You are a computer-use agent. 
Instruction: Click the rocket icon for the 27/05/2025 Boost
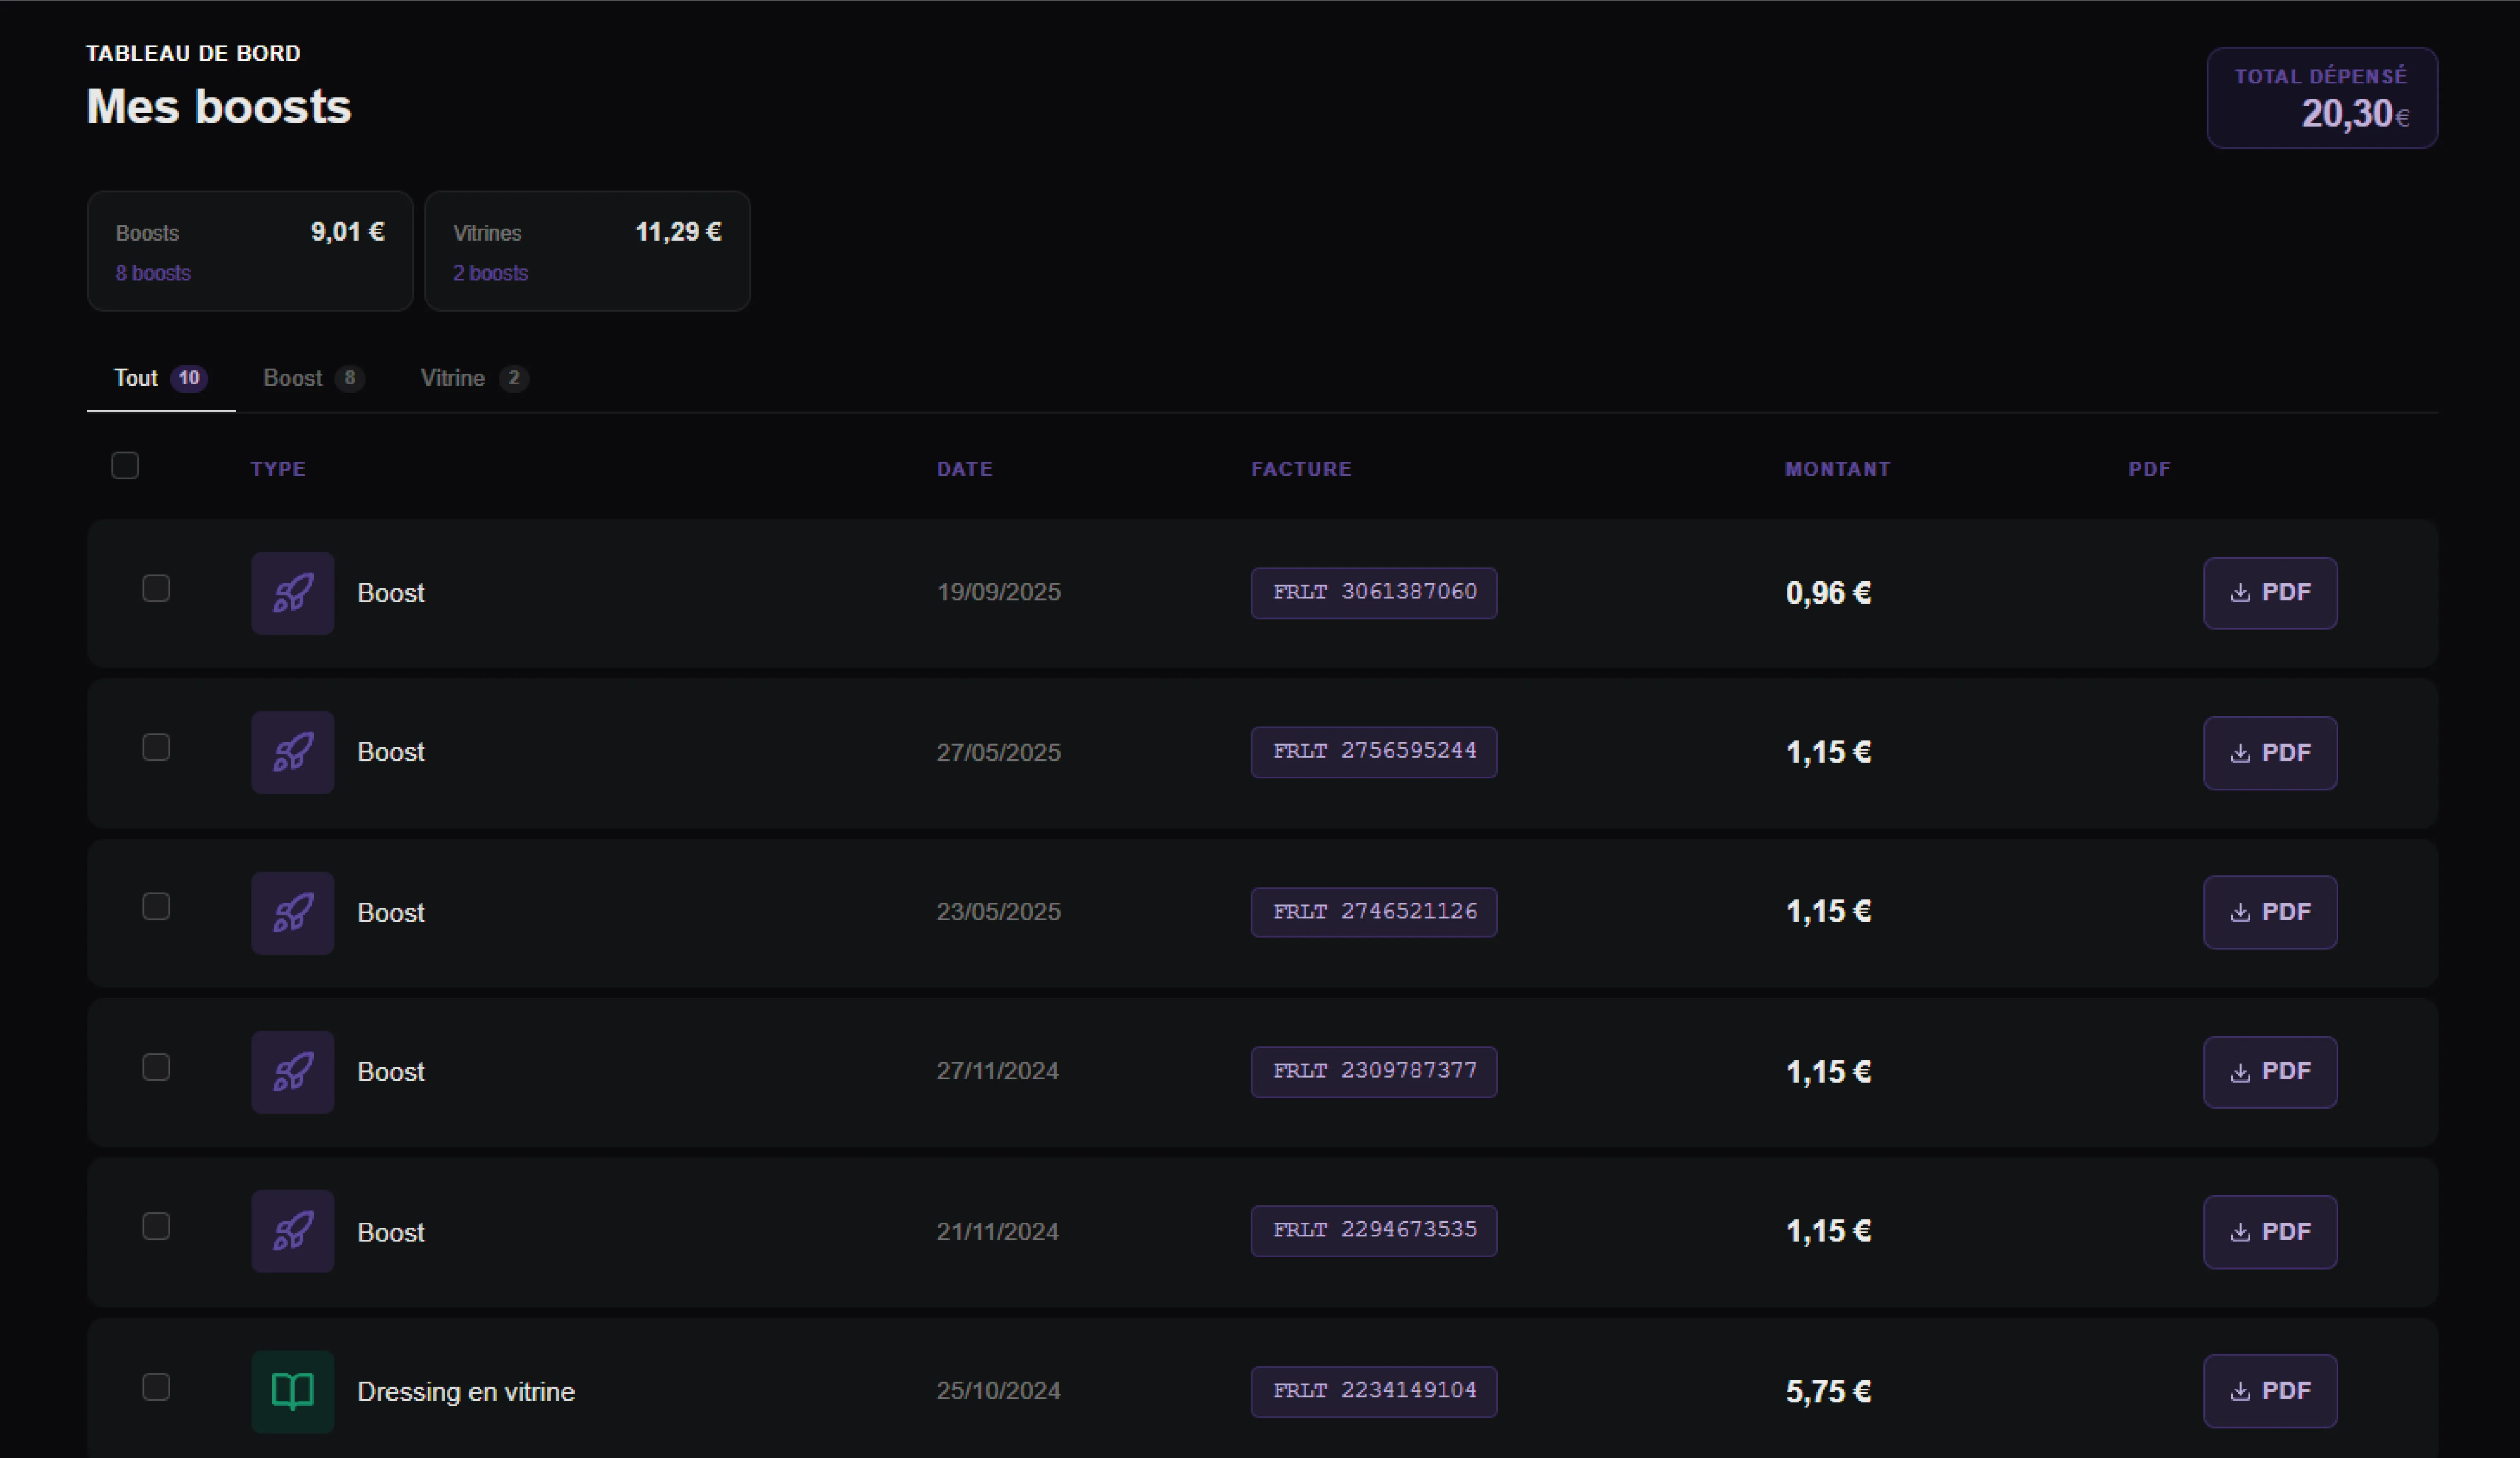click(x=292, y=752)
